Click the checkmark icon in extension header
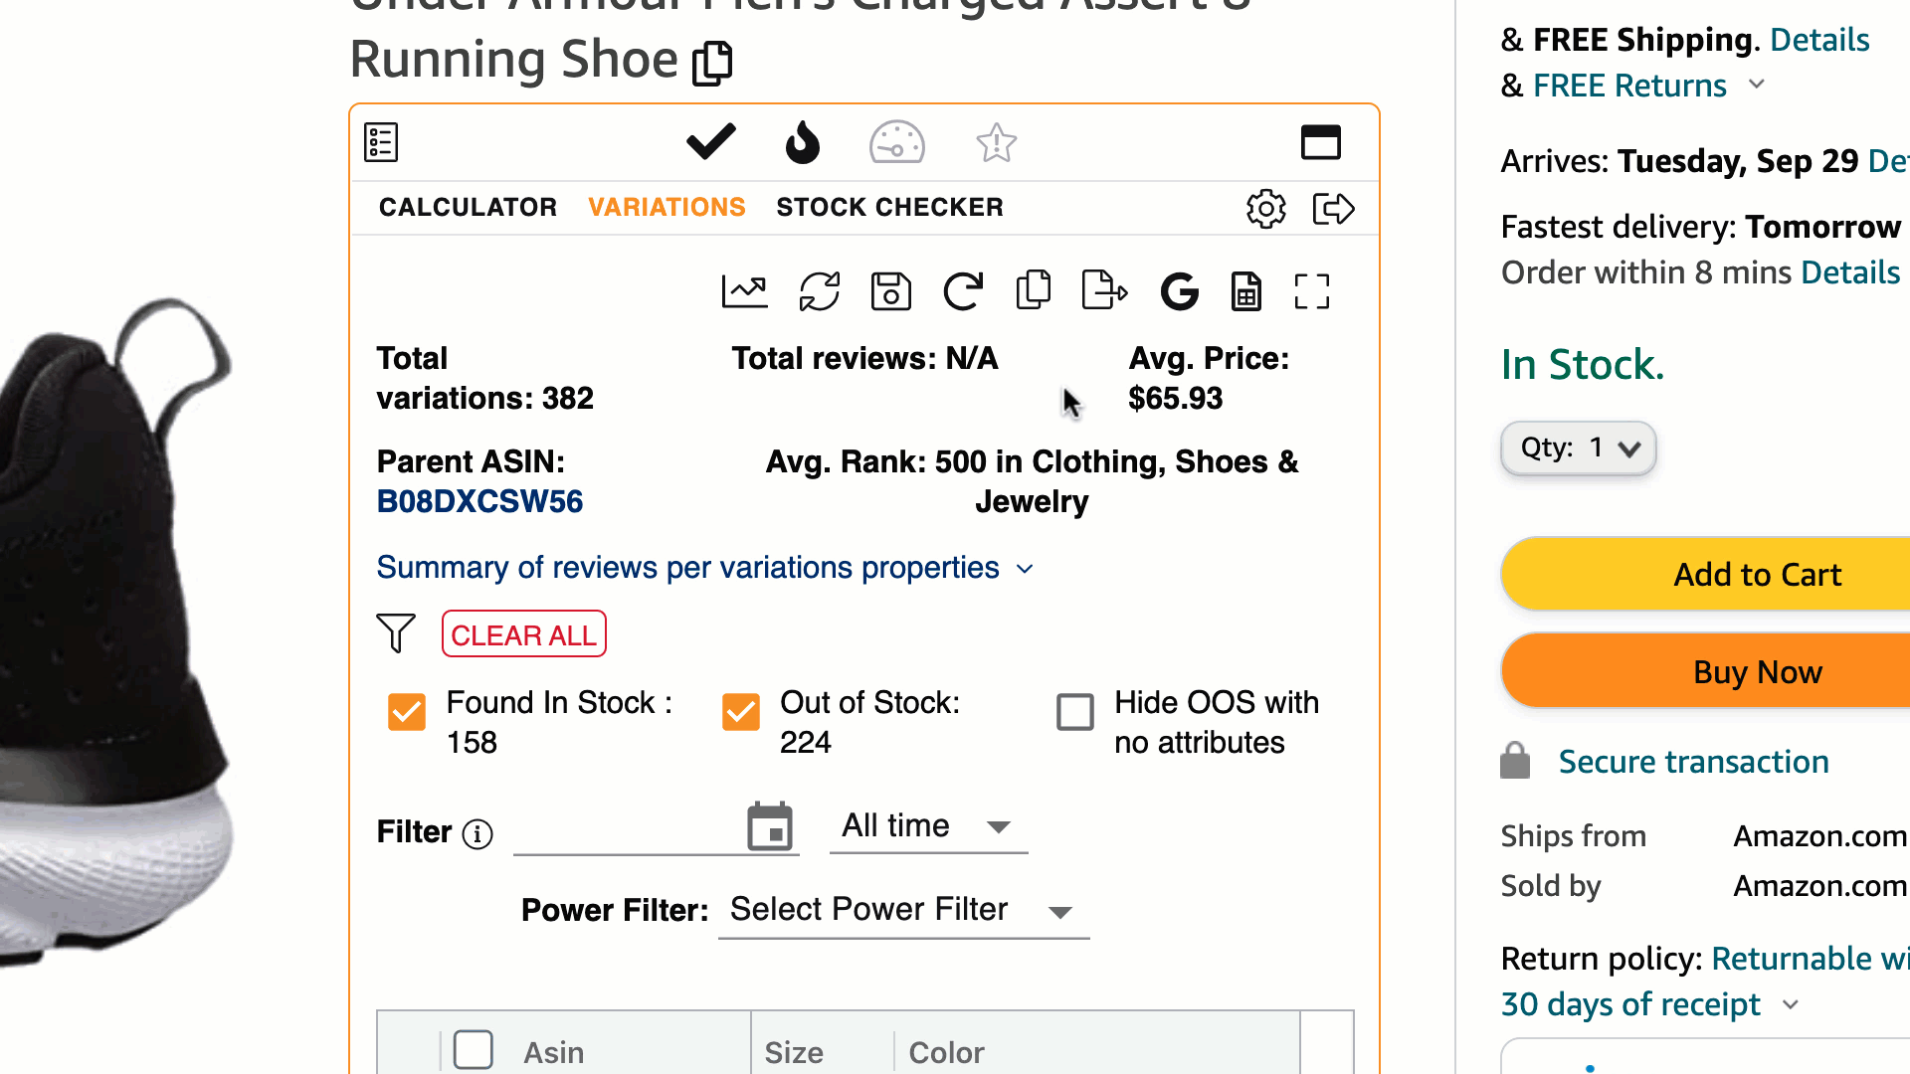The image size is (1910, 1074). [x=711, y=142]
